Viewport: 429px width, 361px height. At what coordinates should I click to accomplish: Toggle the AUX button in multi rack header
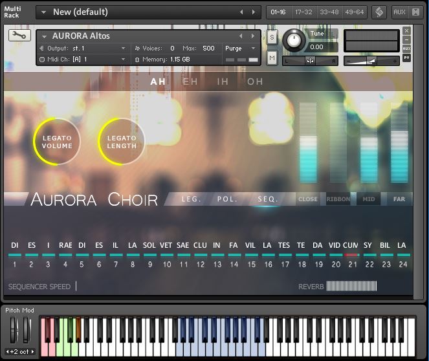click(399, 12)
